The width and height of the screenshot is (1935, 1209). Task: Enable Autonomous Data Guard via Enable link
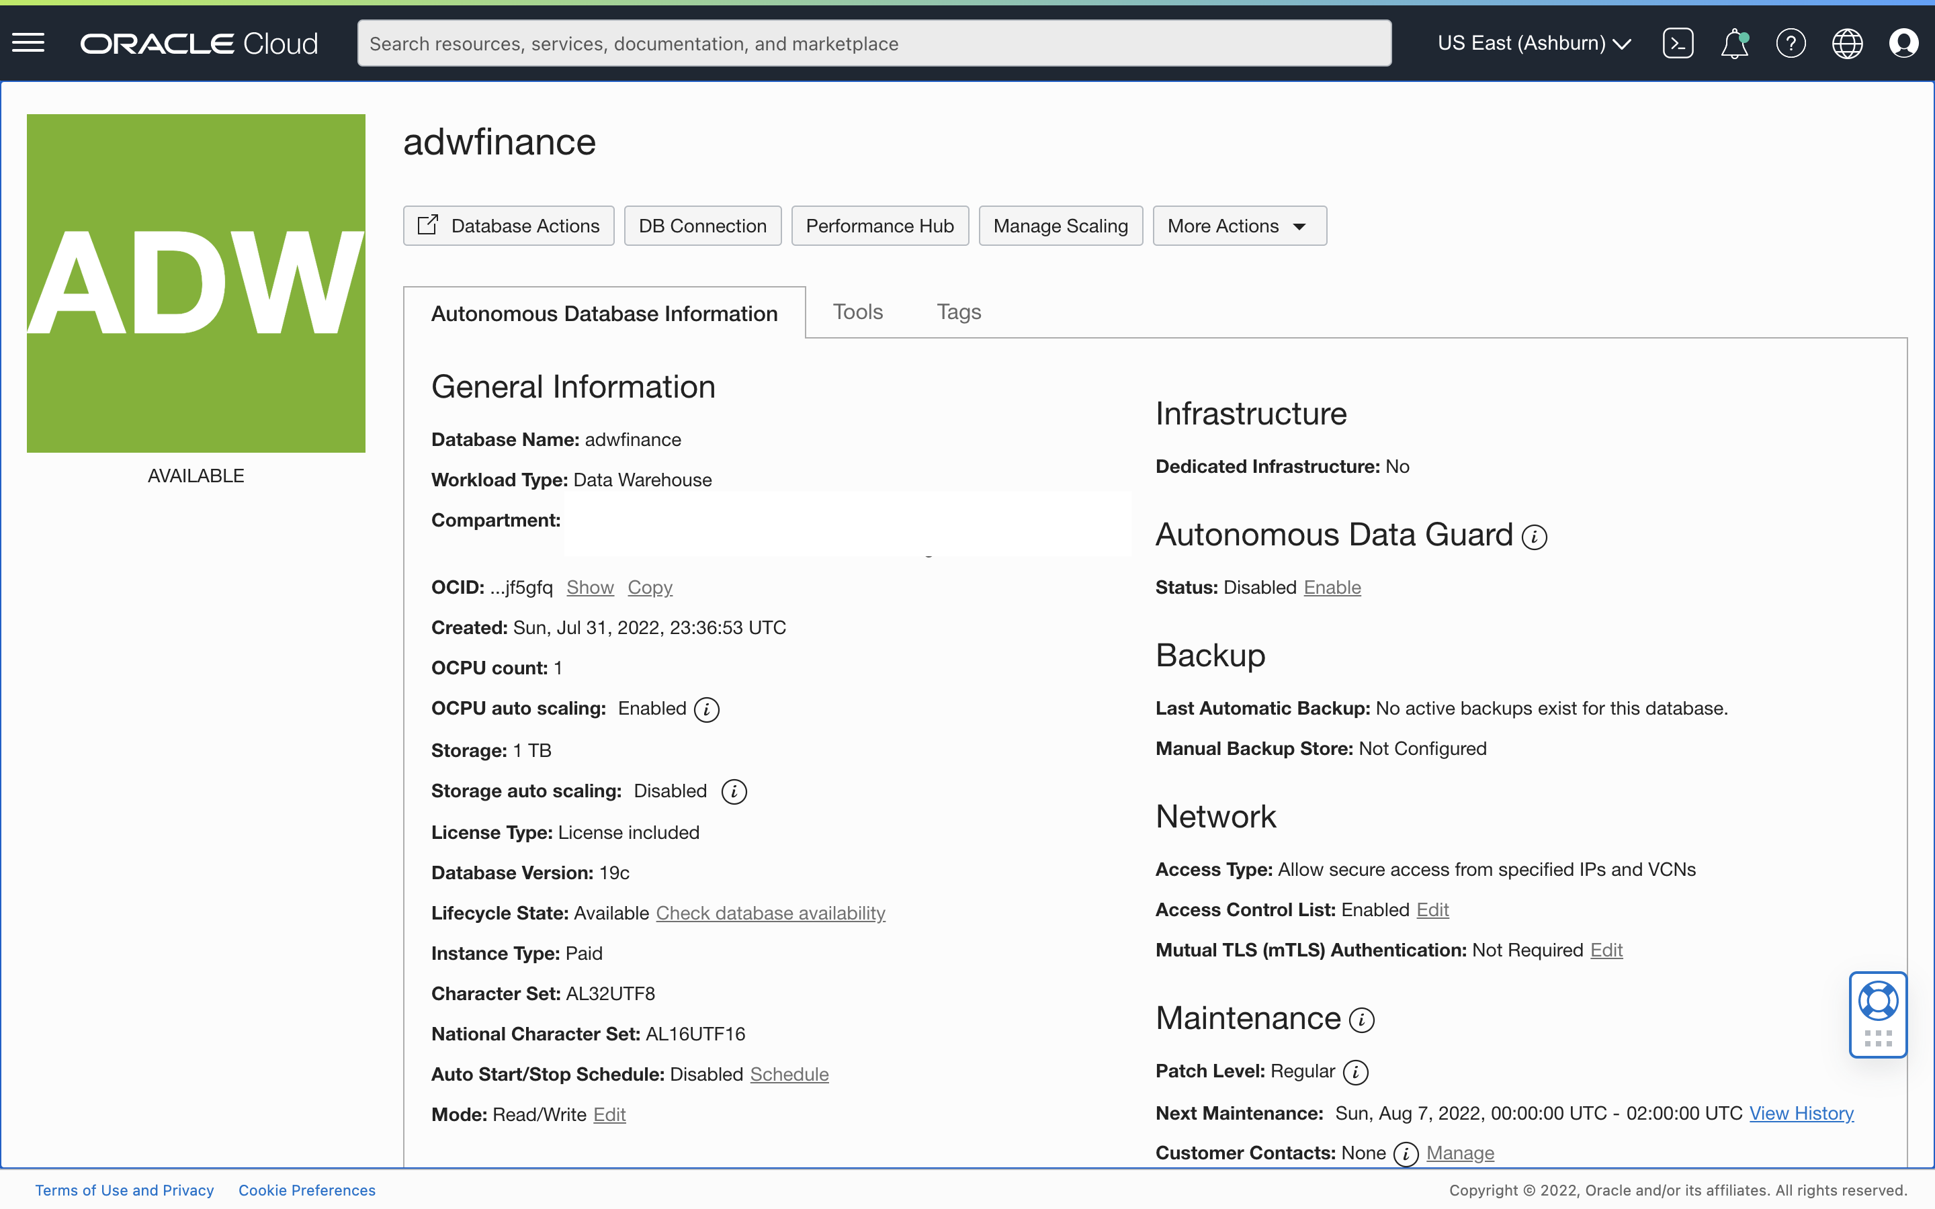[x=1331, y=588]
